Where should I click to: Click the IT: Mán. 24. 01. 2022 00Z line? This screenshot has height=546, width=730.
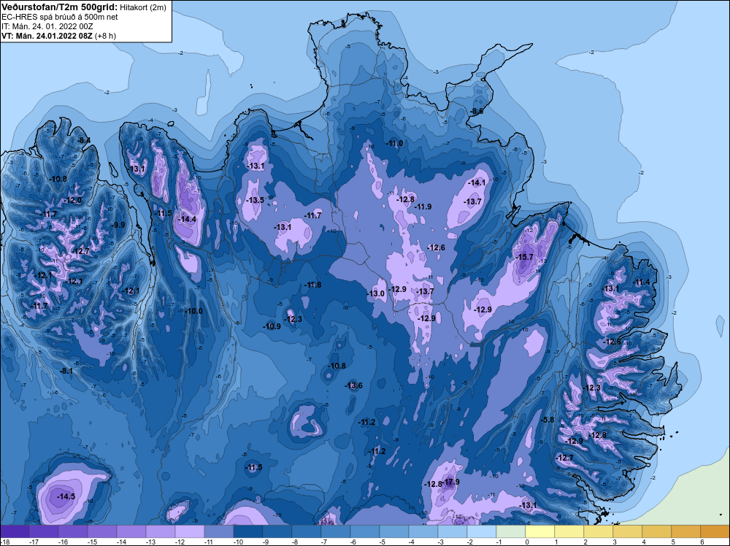47,26
